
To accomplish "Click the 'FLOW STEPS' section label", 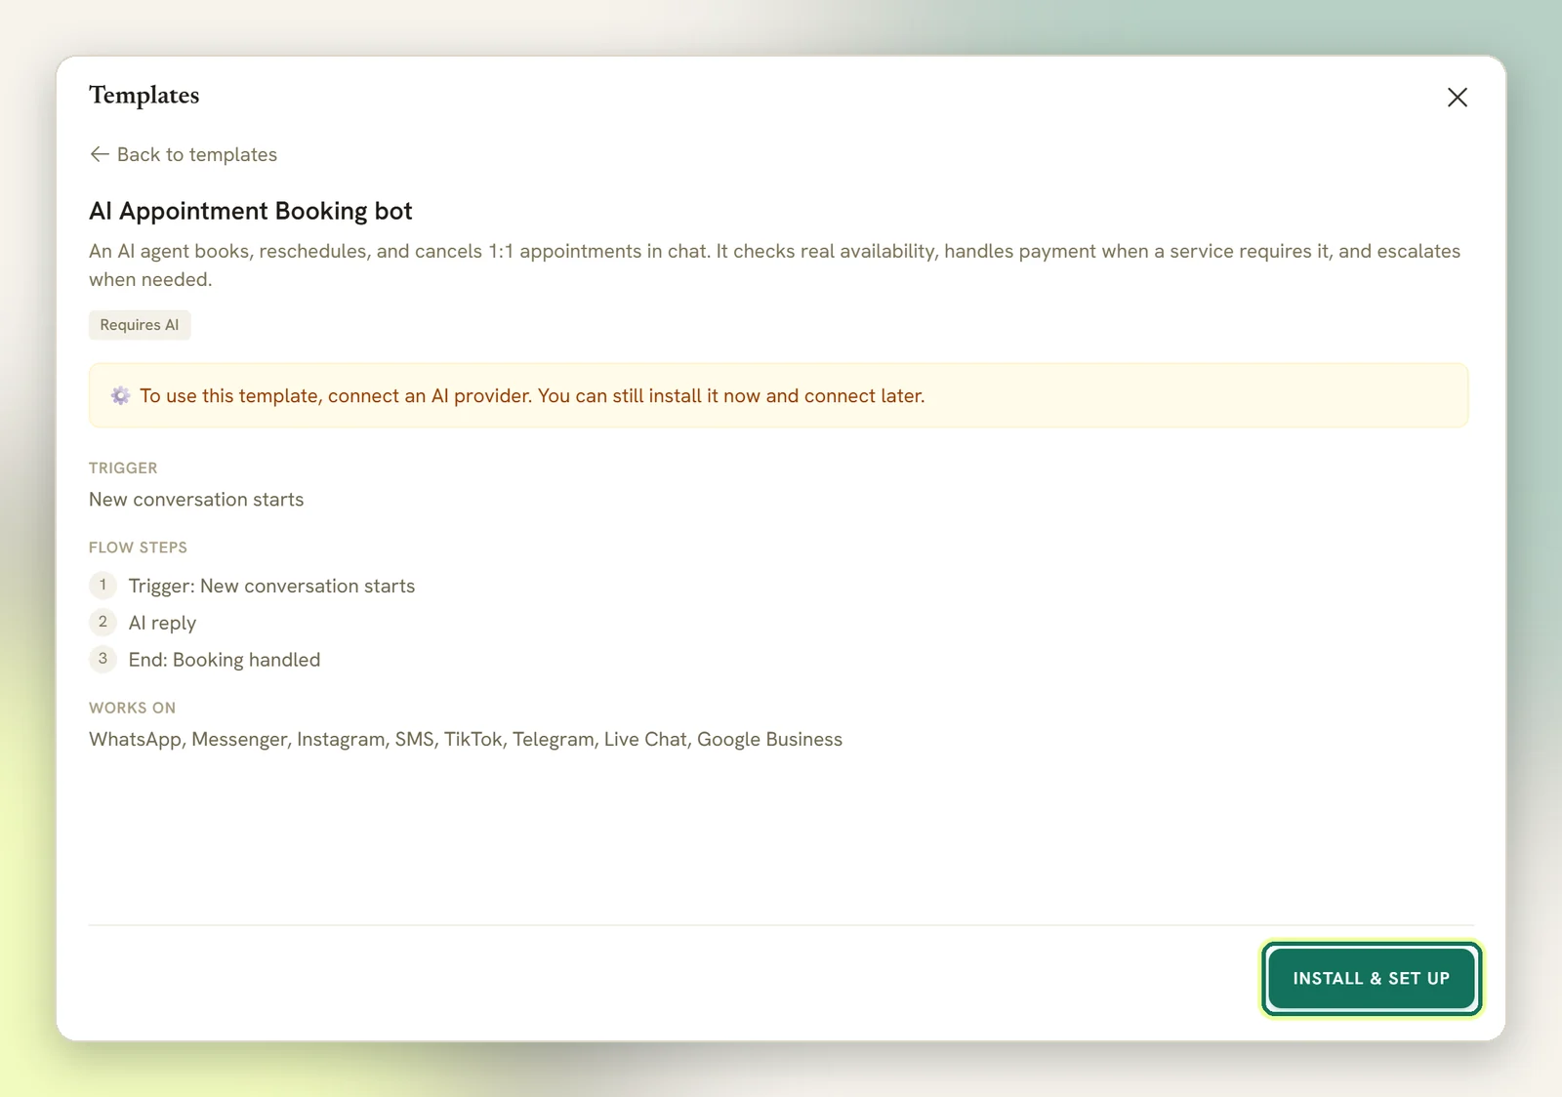I will pyautogui.click(x=138, y=548).
